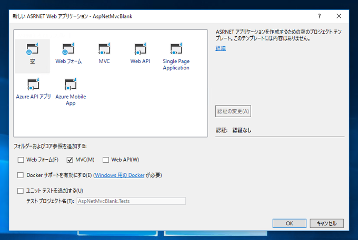Click the 認証なし status text

point(242,130)
